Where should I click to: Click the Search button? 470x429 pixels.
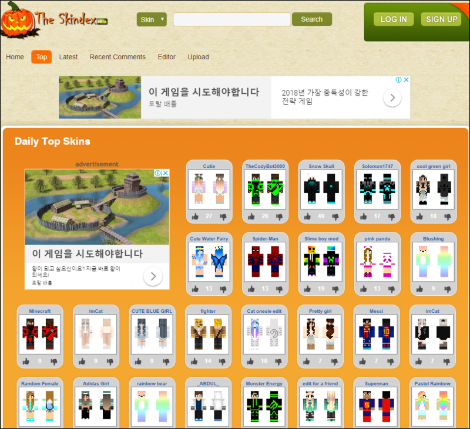pos(312,19)
